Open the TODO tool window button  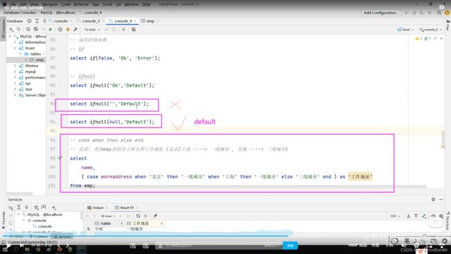coord(16,236)
